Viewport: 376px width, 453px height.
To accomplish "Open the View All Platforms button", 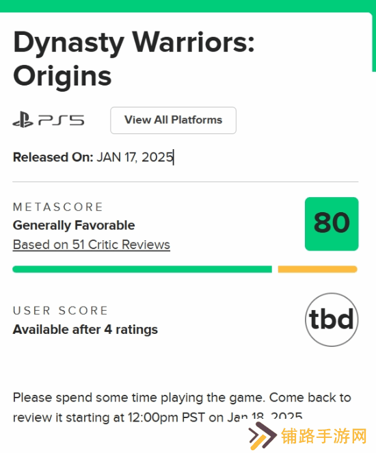I will (x=173, y=120).
